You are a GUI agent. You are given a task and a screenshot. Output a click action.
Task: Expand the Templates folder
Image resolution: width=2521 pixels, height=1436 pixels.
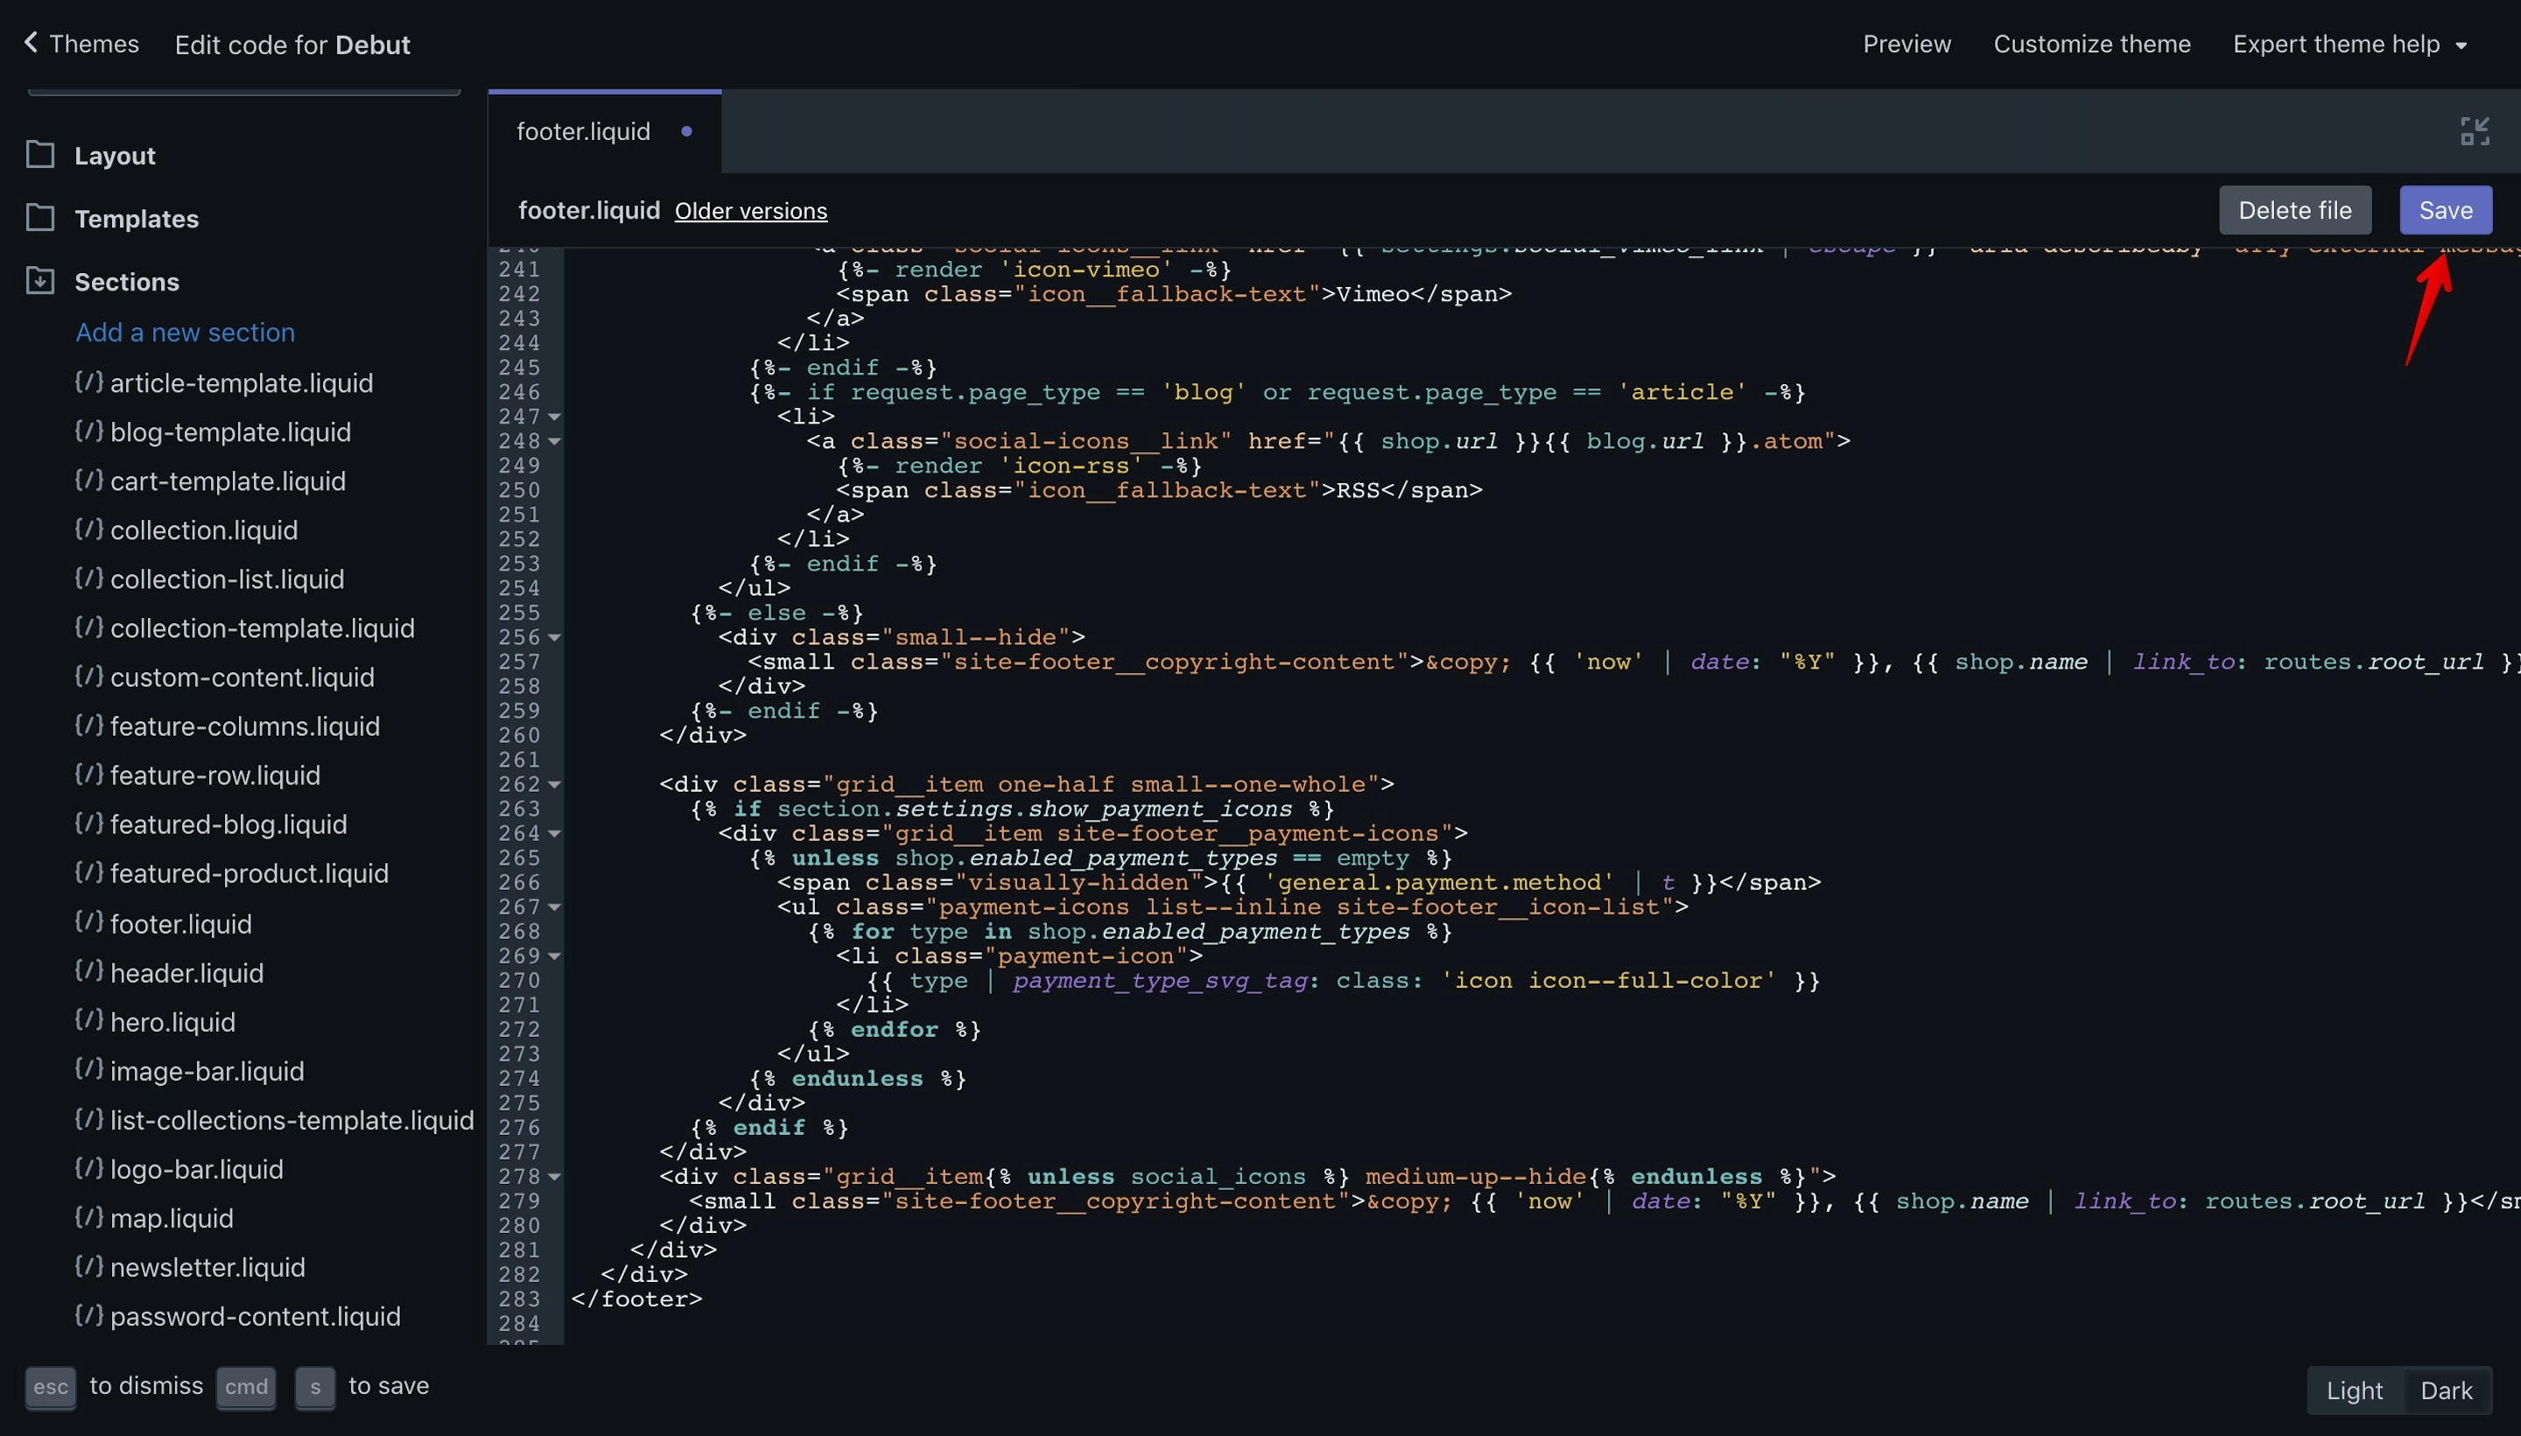click(x=137, y=218)
